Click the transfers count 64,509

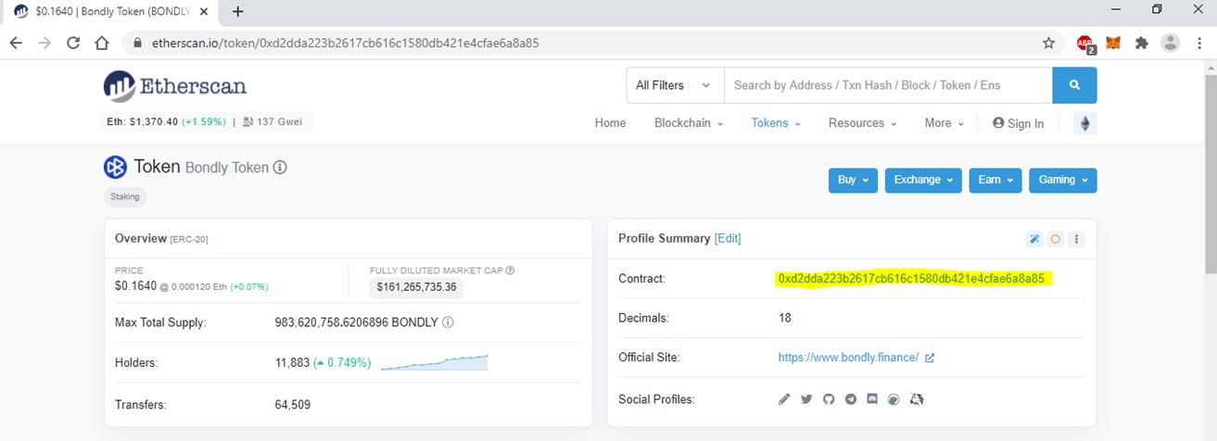click(293, 405)
